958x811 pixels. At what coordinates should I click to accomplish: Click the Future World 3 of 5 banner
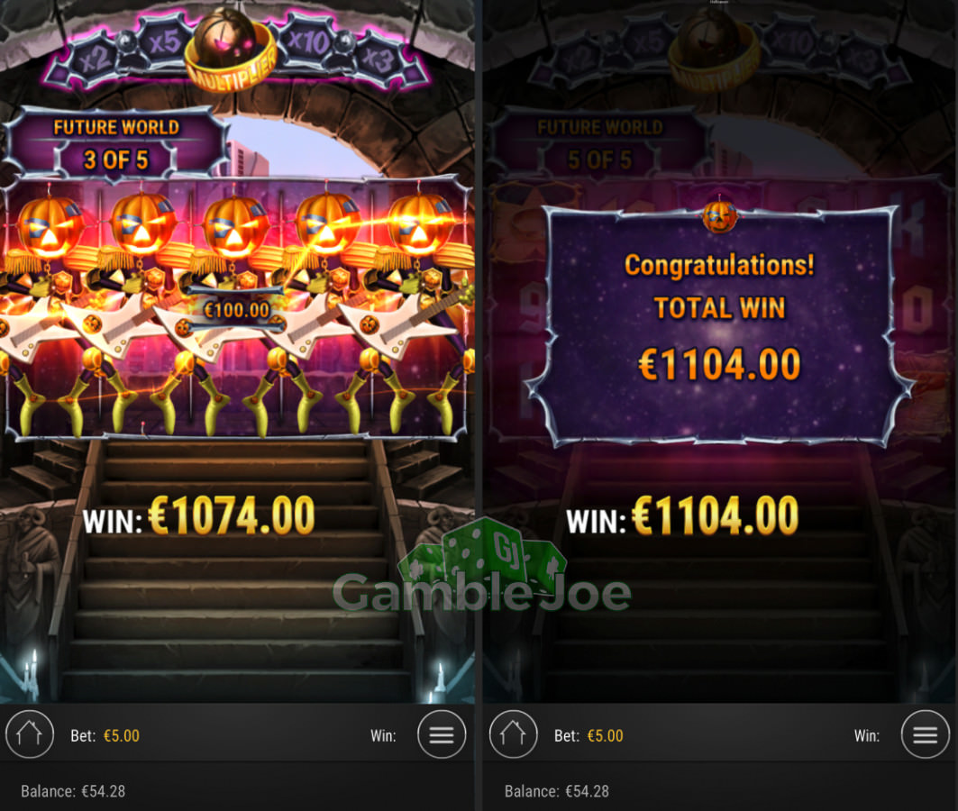point(116,145)
